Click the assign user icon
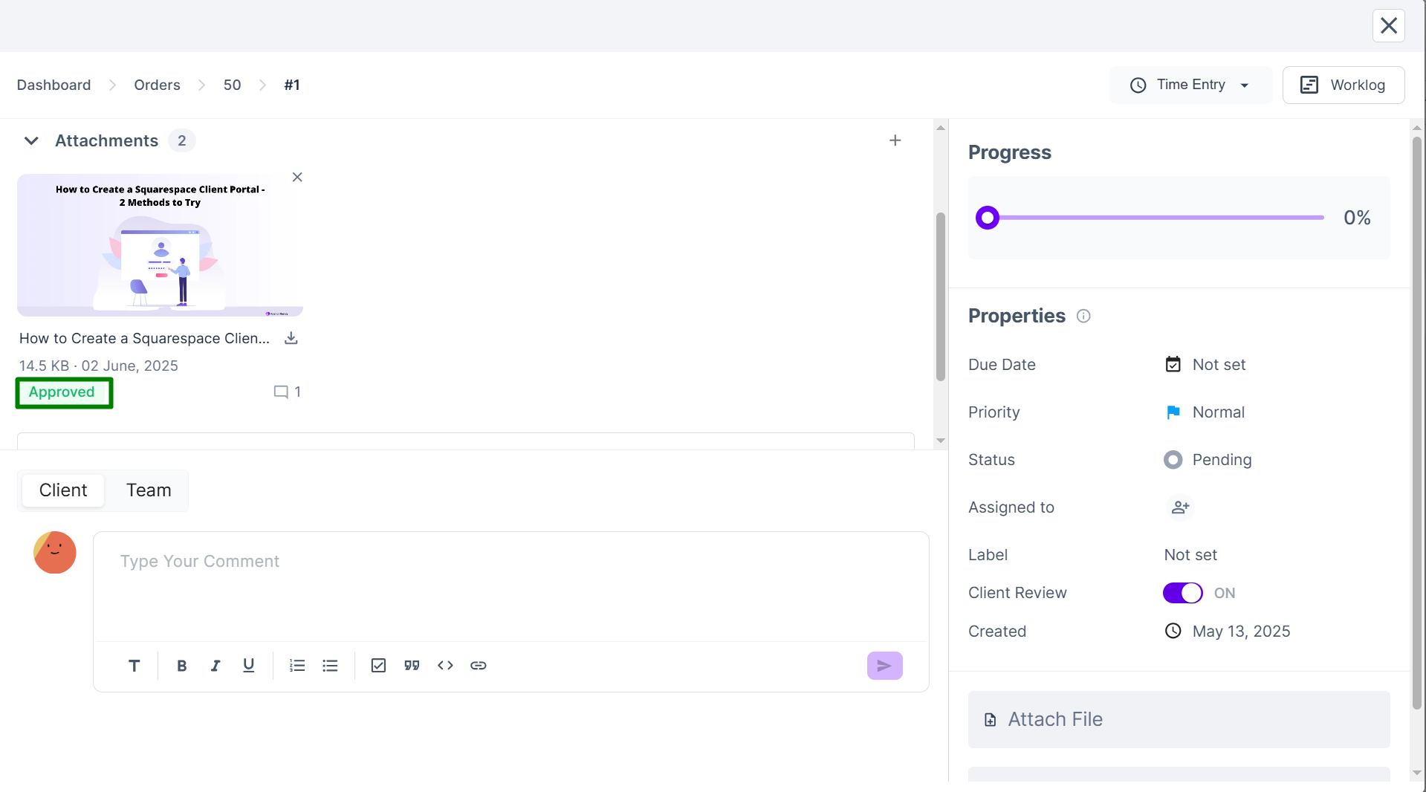The height and width of the screenshot is (792, 1426). click(x=1179, y=508)
